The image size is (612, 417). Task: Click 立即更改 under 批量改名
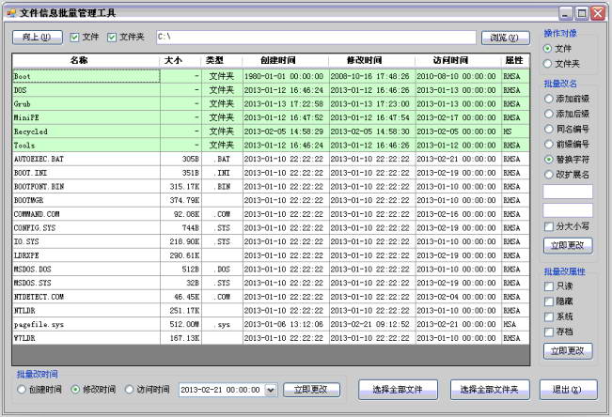[568, 245]
